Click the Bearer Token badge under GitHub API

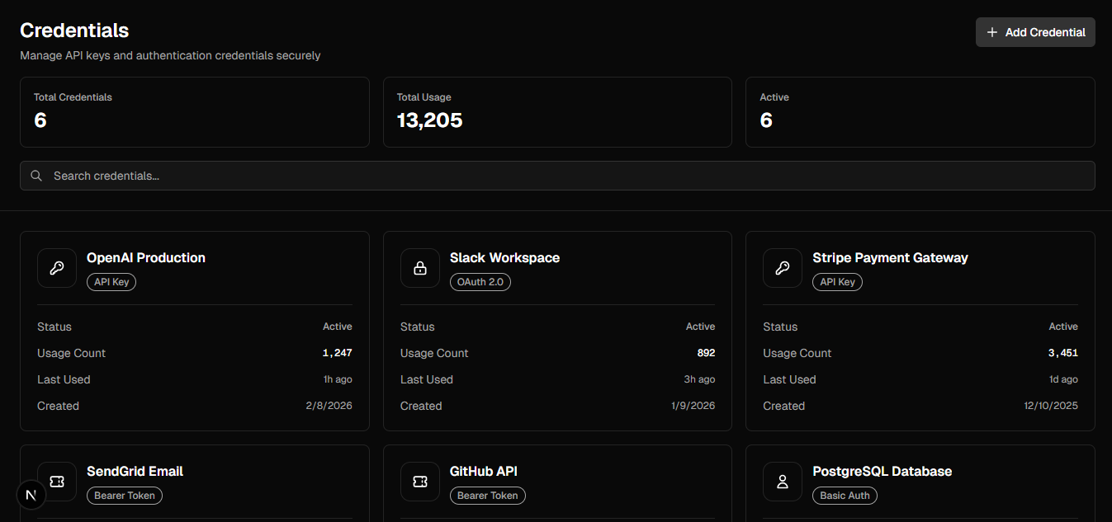coord(488,496)
